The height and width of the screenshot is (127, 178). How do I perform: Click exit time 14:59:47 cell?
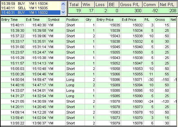(x=36, y=80)
